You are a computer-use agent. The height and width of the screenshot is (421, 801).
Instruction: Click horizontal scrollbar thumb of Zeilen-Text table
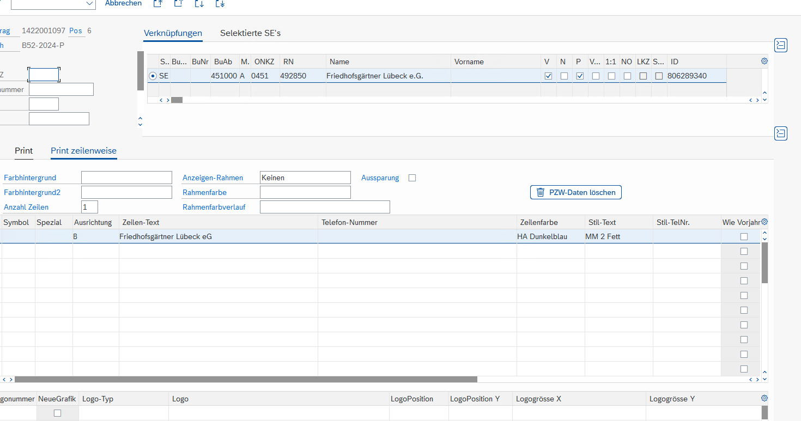click(246, 379)
